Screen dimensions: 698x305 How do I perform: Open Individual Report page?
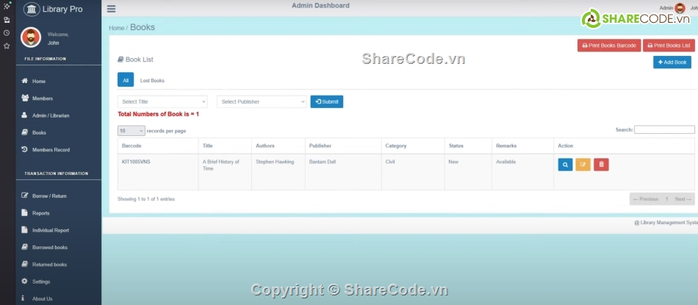click(x=50, y=230)
